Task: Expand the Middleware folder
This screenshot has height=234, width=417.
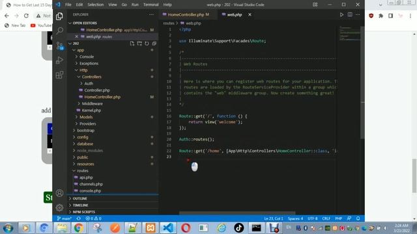Action: coord(92,104)
